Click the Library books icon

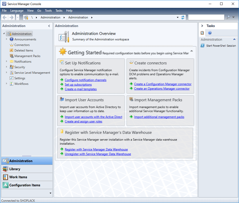[6, 169]
